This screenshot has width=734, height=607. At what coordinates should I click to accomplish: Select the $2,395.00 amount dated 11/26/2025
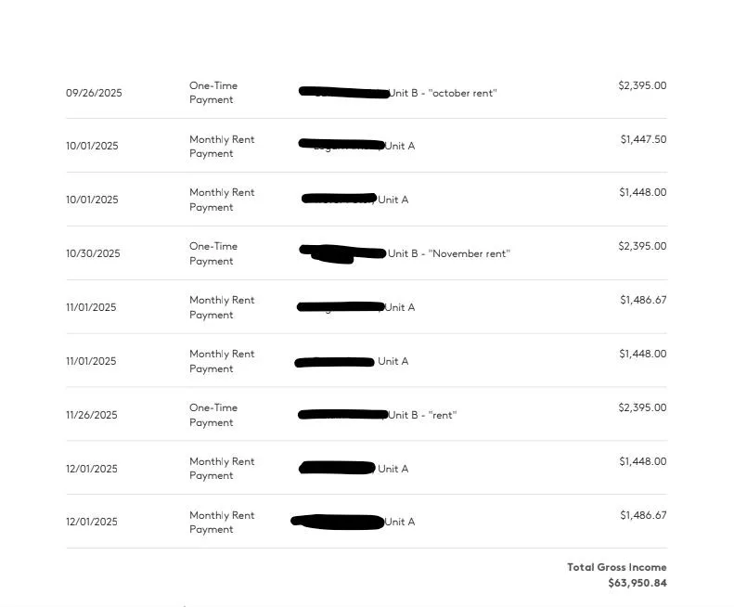[x=642, y=407]
